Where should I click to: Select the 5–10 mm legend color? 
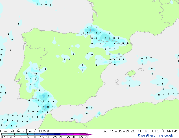[x=31, y=134]
